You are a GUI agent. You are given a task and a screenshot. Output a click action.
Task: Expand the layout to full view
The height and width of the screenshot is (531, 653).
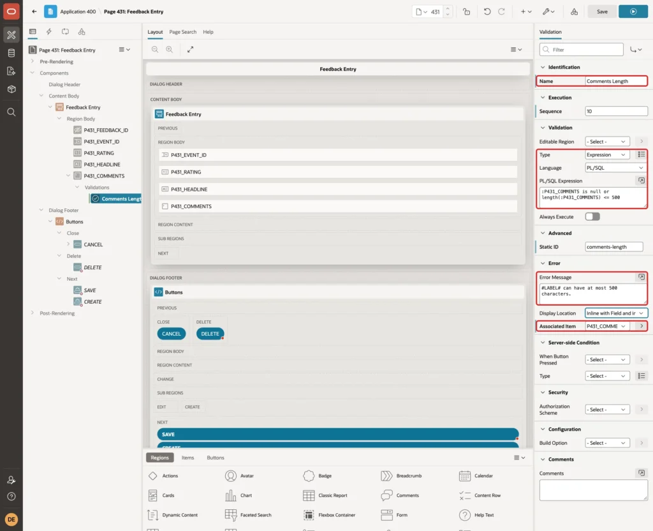[190, 50]
